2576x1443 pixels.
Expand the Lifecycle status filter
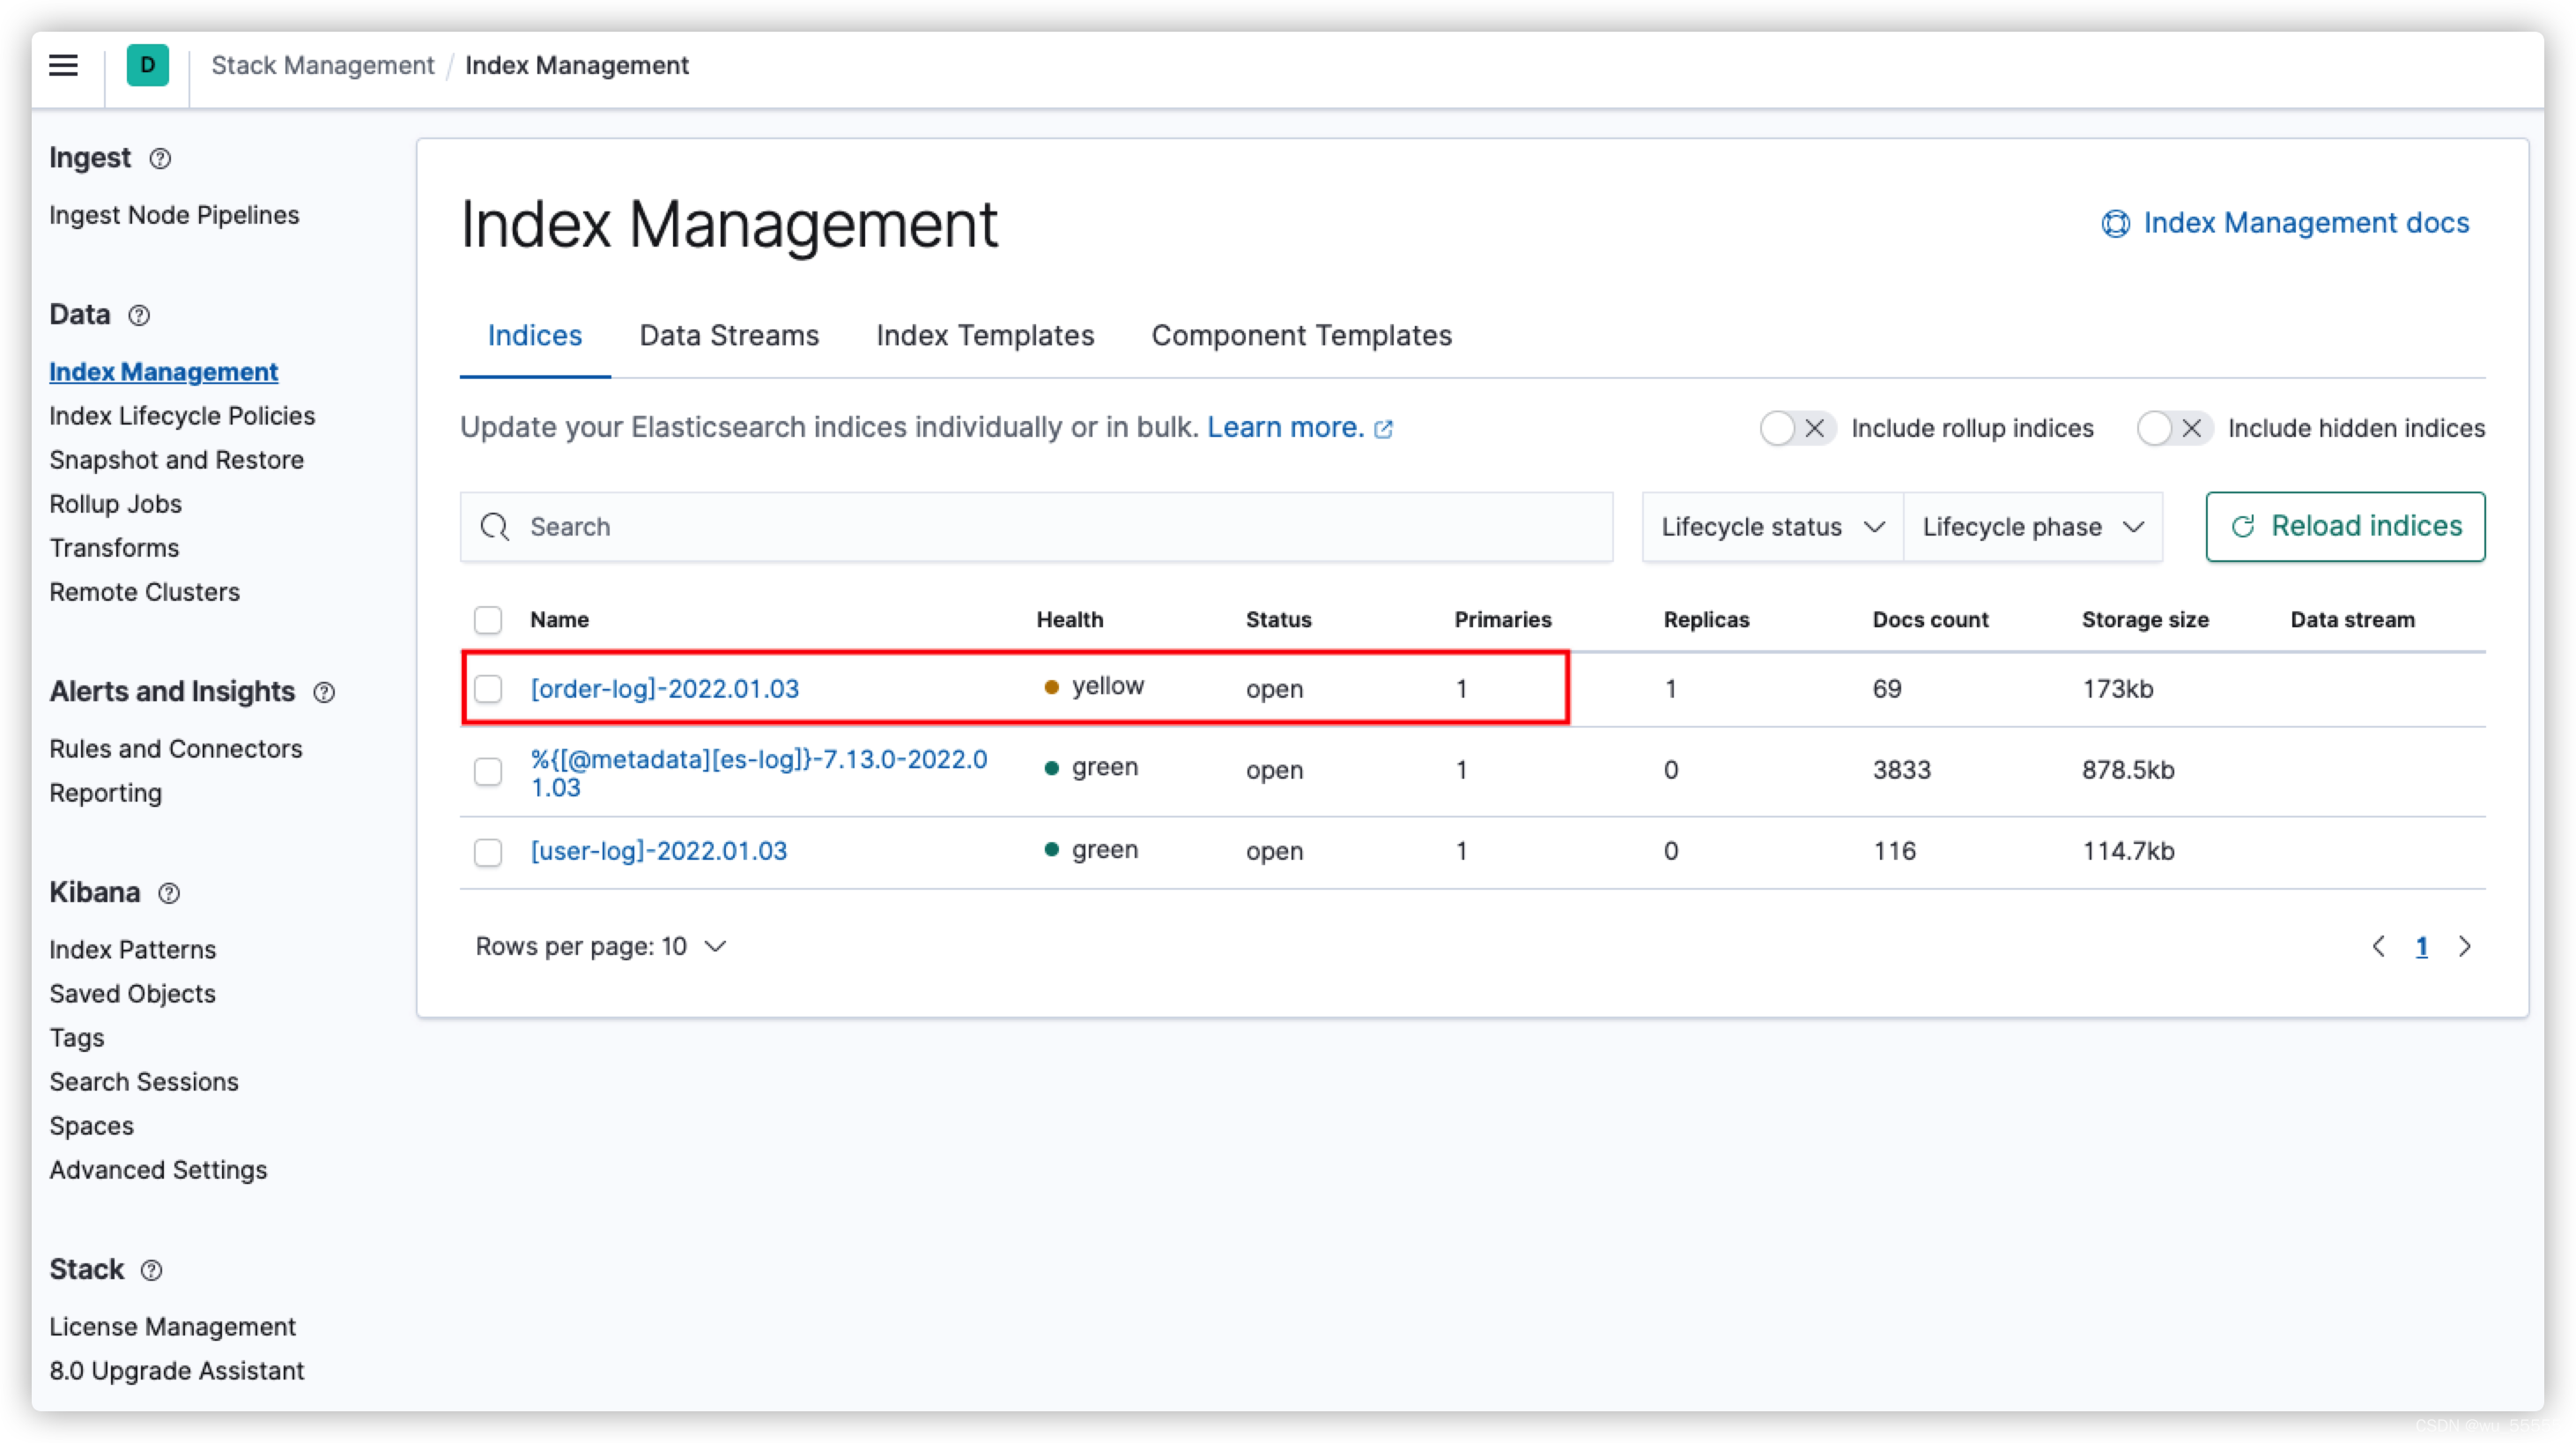tap(1772, 527)
